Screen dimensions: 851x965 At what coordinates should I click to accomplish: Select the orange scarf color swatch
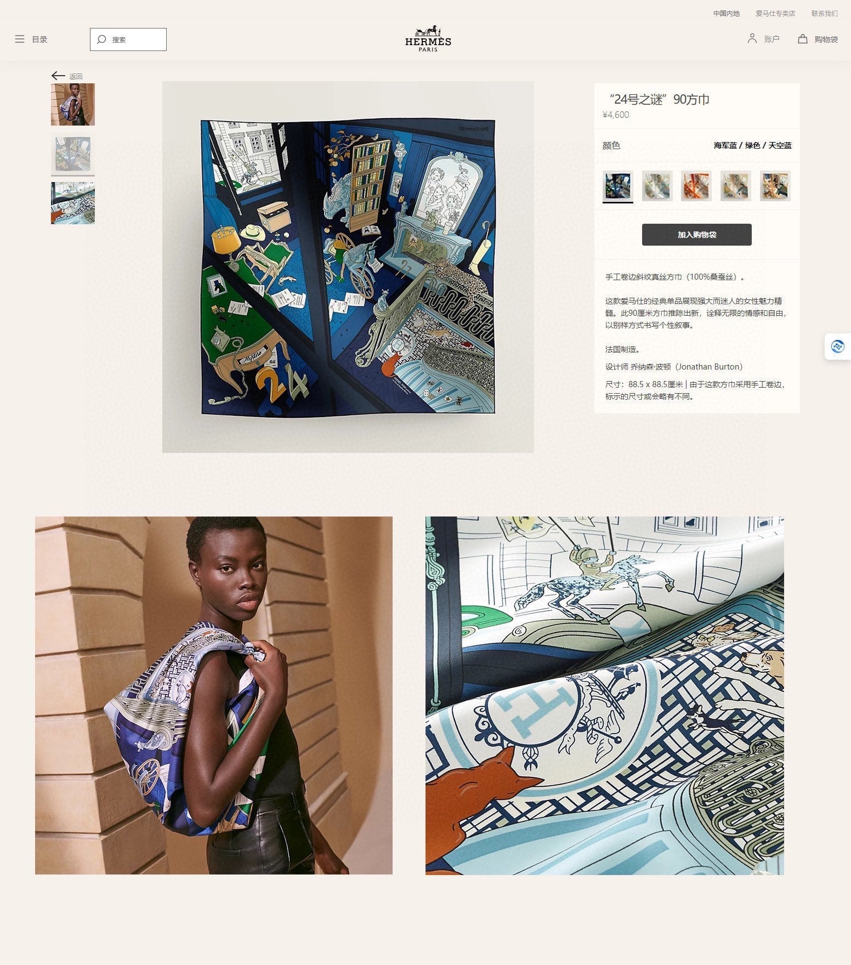click(x=696, y=186)
